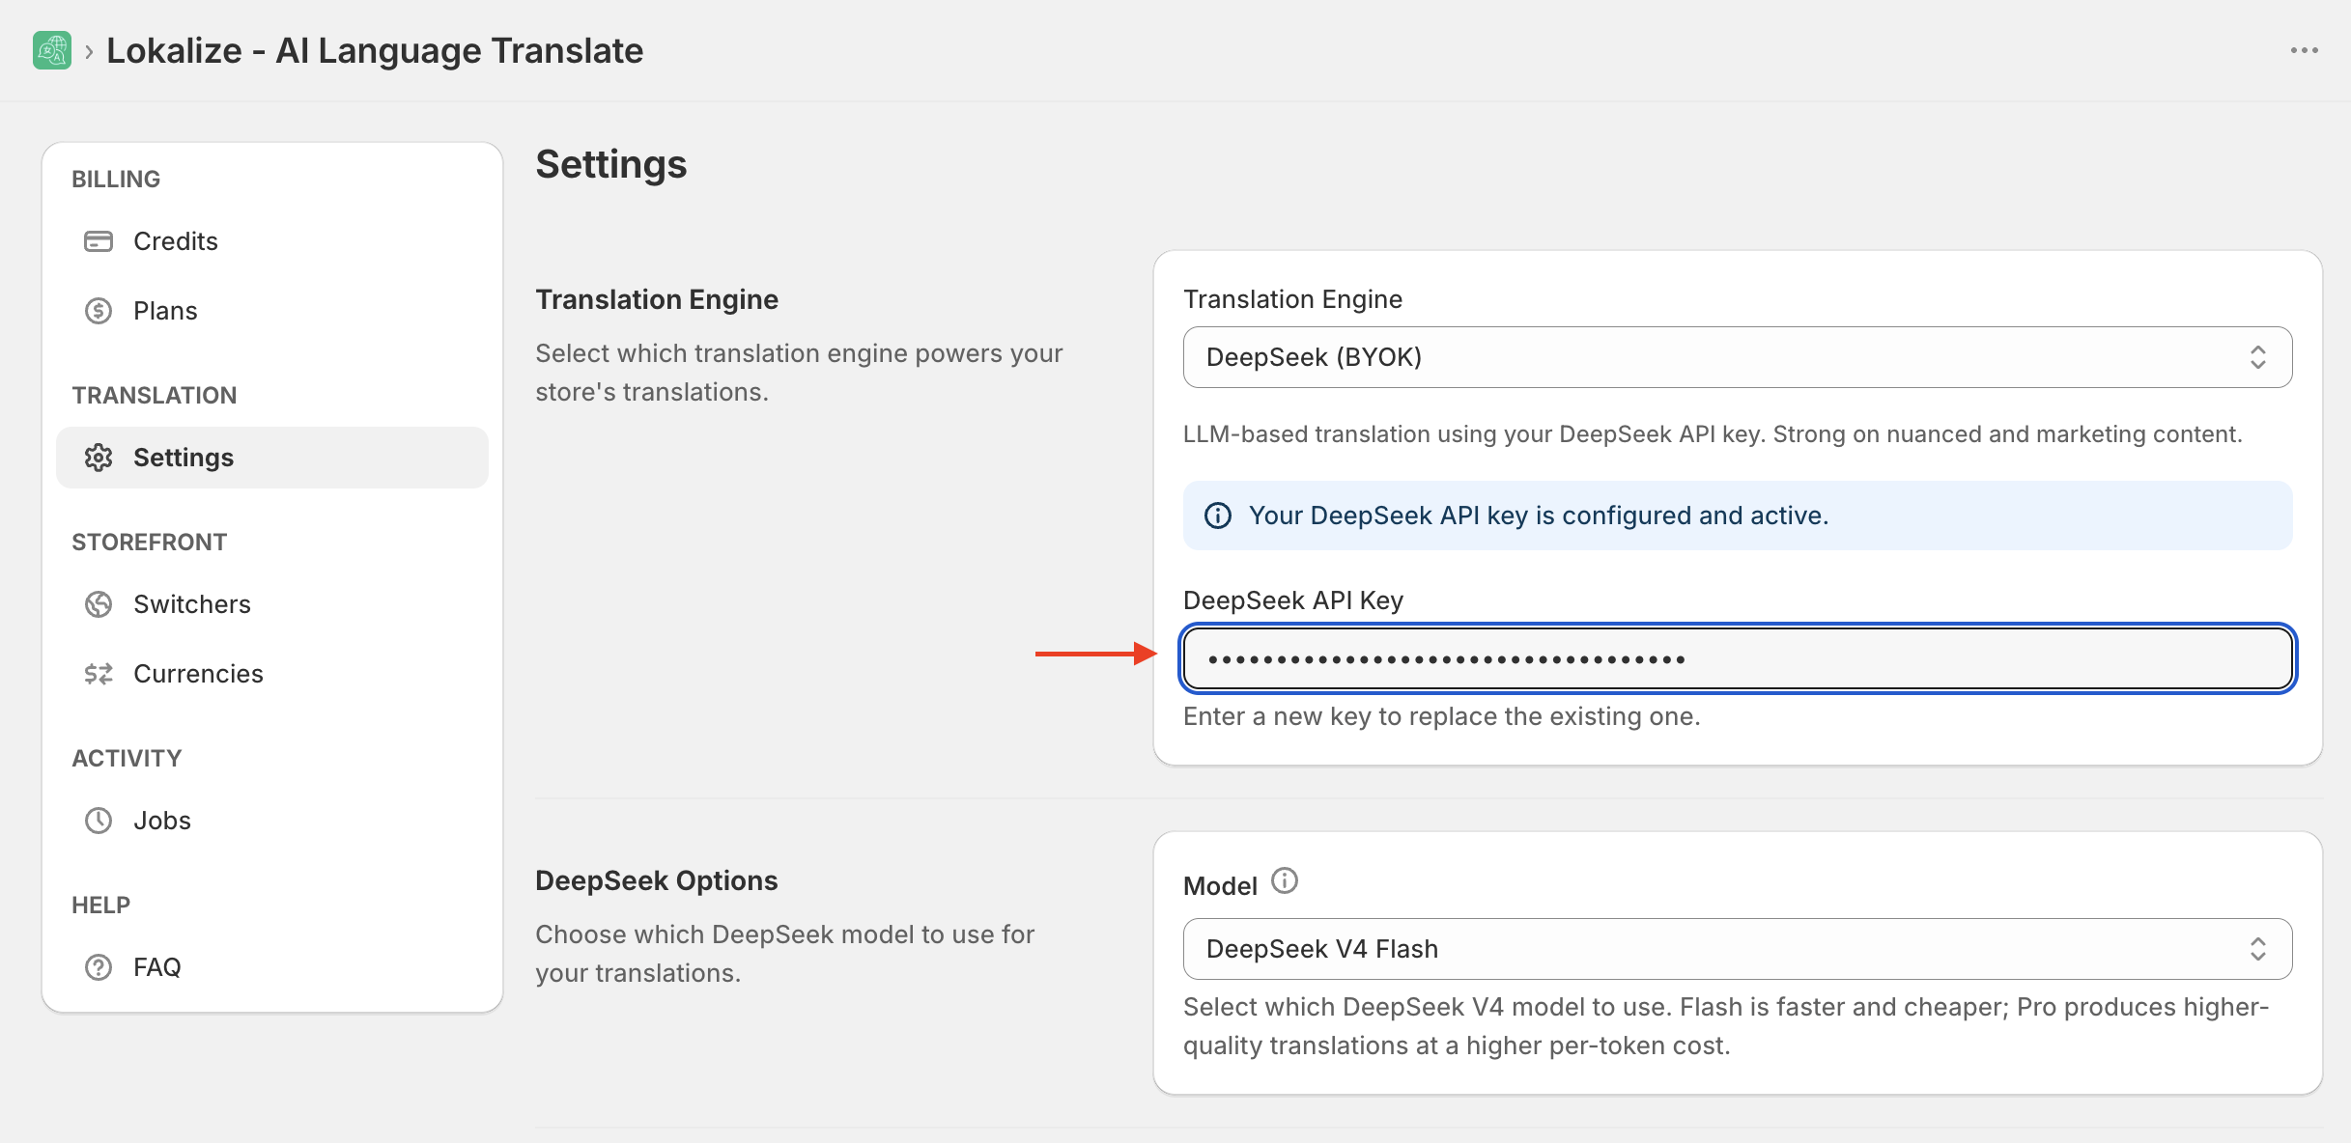
Task: Focus the DeepSeek API Key field
Action: click(1738, 658)
